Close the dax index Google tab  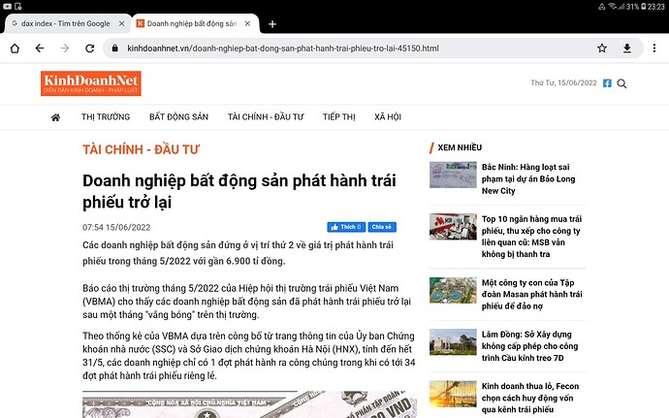tap(121, 23)
